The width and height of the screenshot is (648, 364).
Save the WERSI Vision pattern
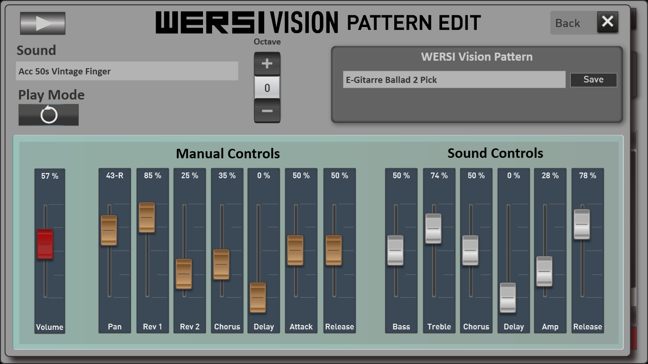[593, 80]
